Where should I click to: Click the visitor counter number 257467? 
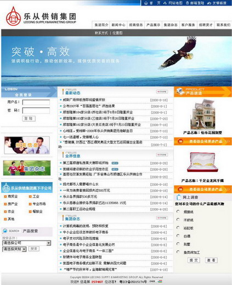pyautogui.click(x=97, y=282)
